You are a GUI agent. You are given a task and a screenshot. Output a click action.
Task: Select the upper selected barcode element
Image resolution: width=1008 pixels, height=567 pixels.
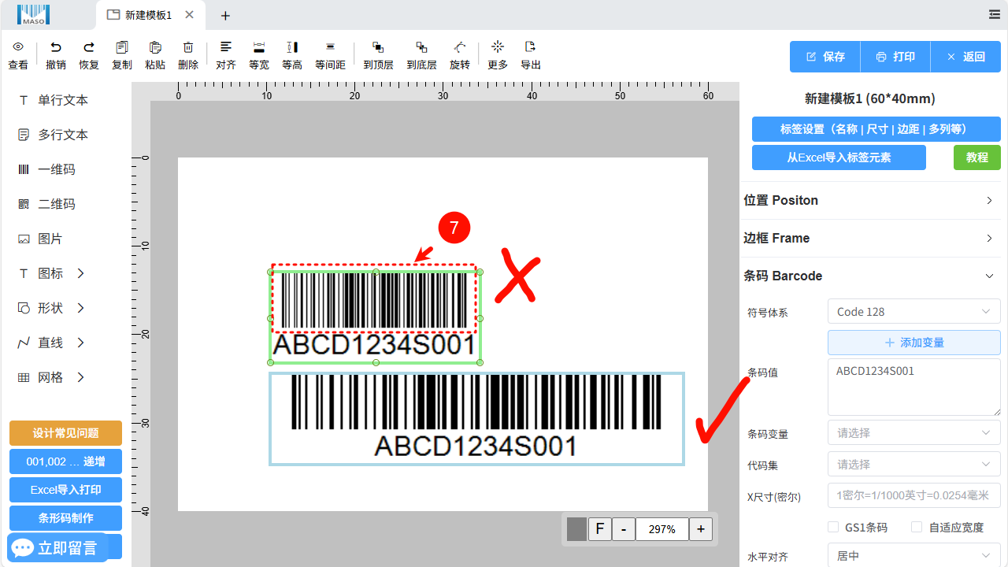click(375, 317)
